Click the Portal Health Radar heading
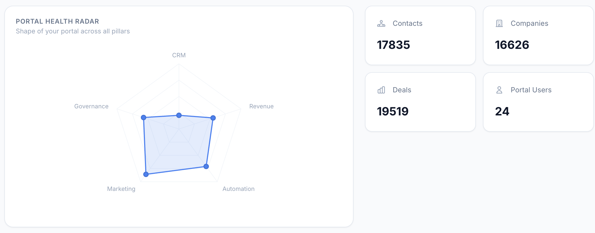The image size is (595, 233). coord(57,21)
